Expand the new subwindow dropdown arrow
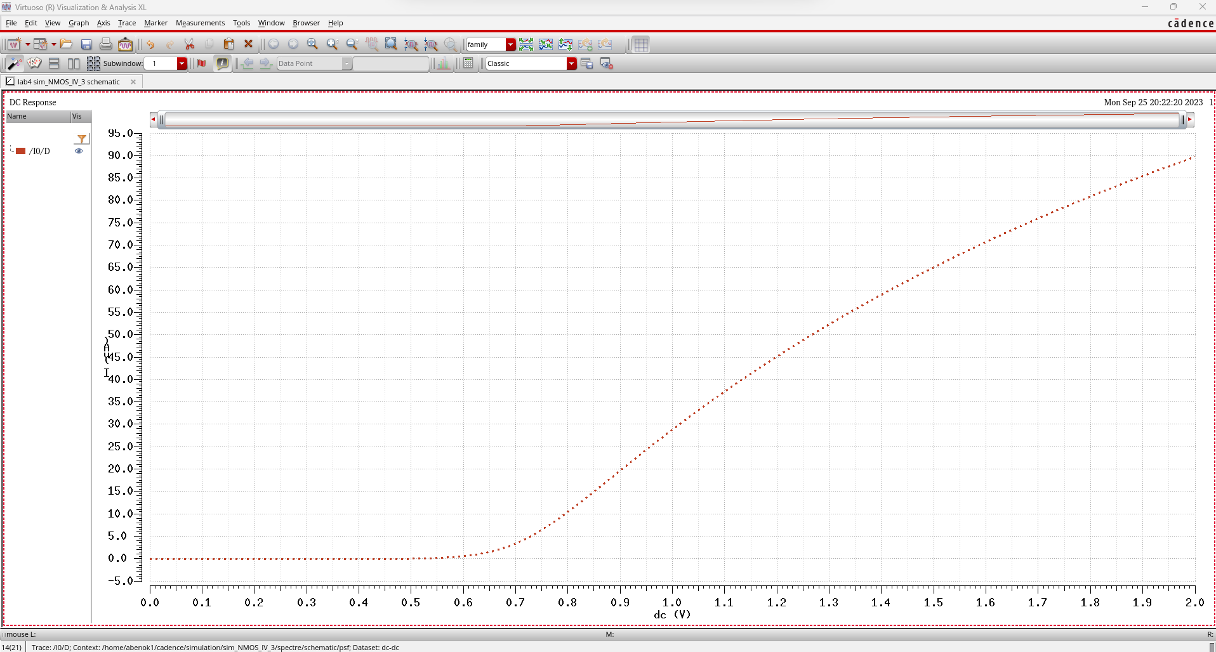The height and width of the screenshot is (652, 1216). [x=54, y=44]
